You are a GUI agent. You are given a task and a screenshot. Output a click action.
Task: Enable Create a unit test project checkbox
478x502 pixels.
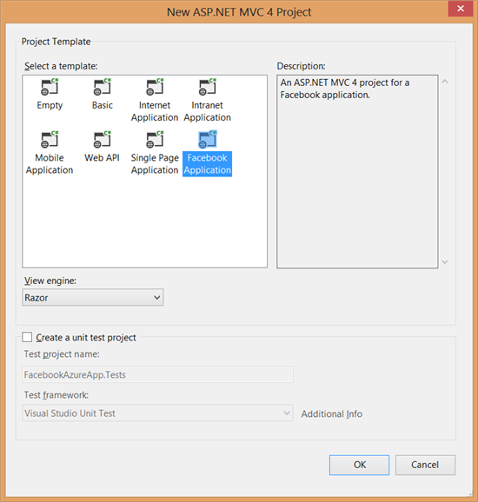[x=27, y=337]
